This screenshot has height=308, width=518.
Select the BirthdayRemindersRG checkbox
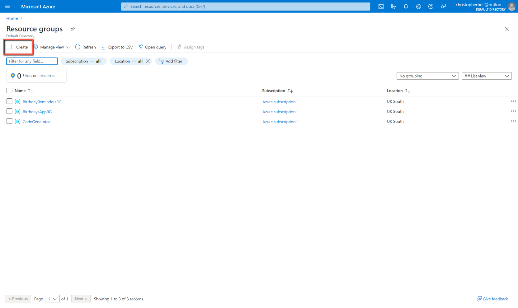(x=9, y=101)
